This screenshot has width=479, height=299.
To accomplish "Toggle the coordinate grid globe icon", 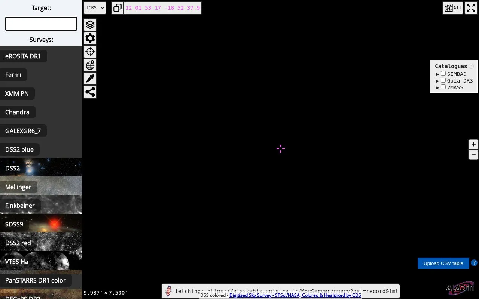I will 90,65.
